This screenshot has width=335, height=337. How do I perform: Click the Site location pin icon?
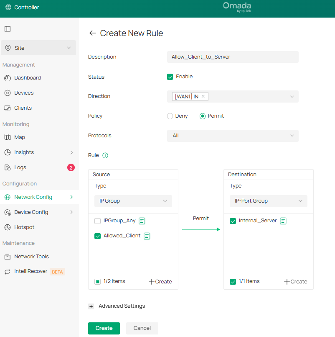[x=8, y=48]
